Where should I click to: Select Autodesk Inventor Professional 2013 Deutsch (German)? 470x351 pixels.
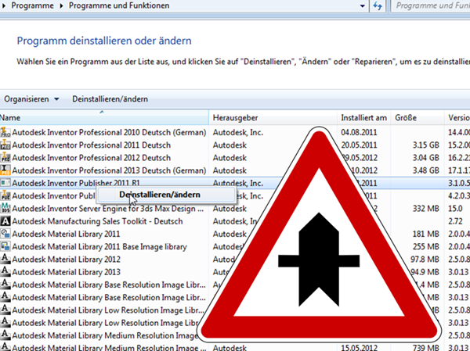[x=109, y=170]
